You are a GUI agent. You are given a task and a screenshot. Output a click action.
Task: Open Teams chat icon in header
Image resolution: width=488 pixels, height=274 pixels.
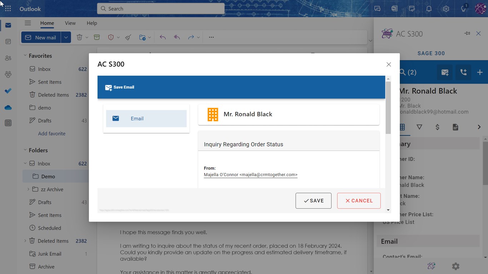pyautogui.click(x=377, y=9)
